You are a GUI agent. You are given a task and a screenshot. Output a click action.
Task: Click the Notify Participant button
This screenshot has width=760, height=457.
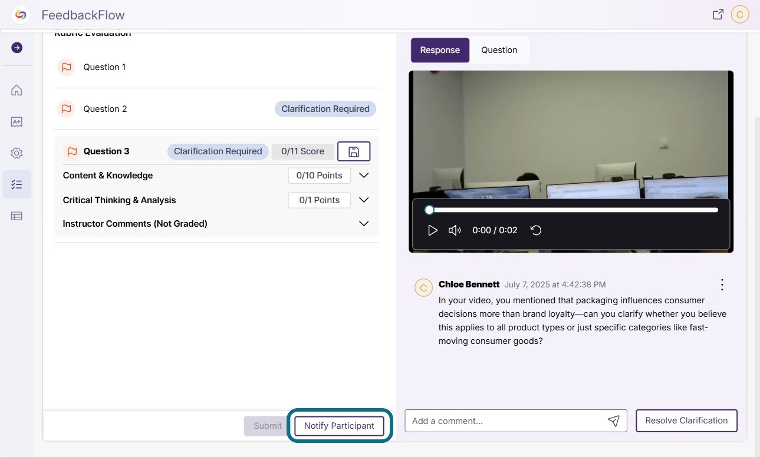pos(339,426)
